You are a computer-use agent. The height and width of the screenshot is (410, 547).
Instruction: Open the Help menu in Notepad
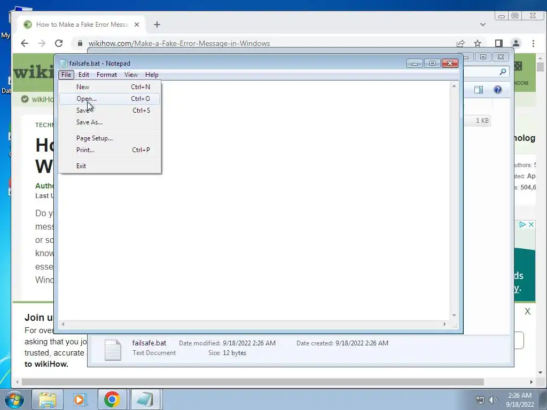click(152, 75)
